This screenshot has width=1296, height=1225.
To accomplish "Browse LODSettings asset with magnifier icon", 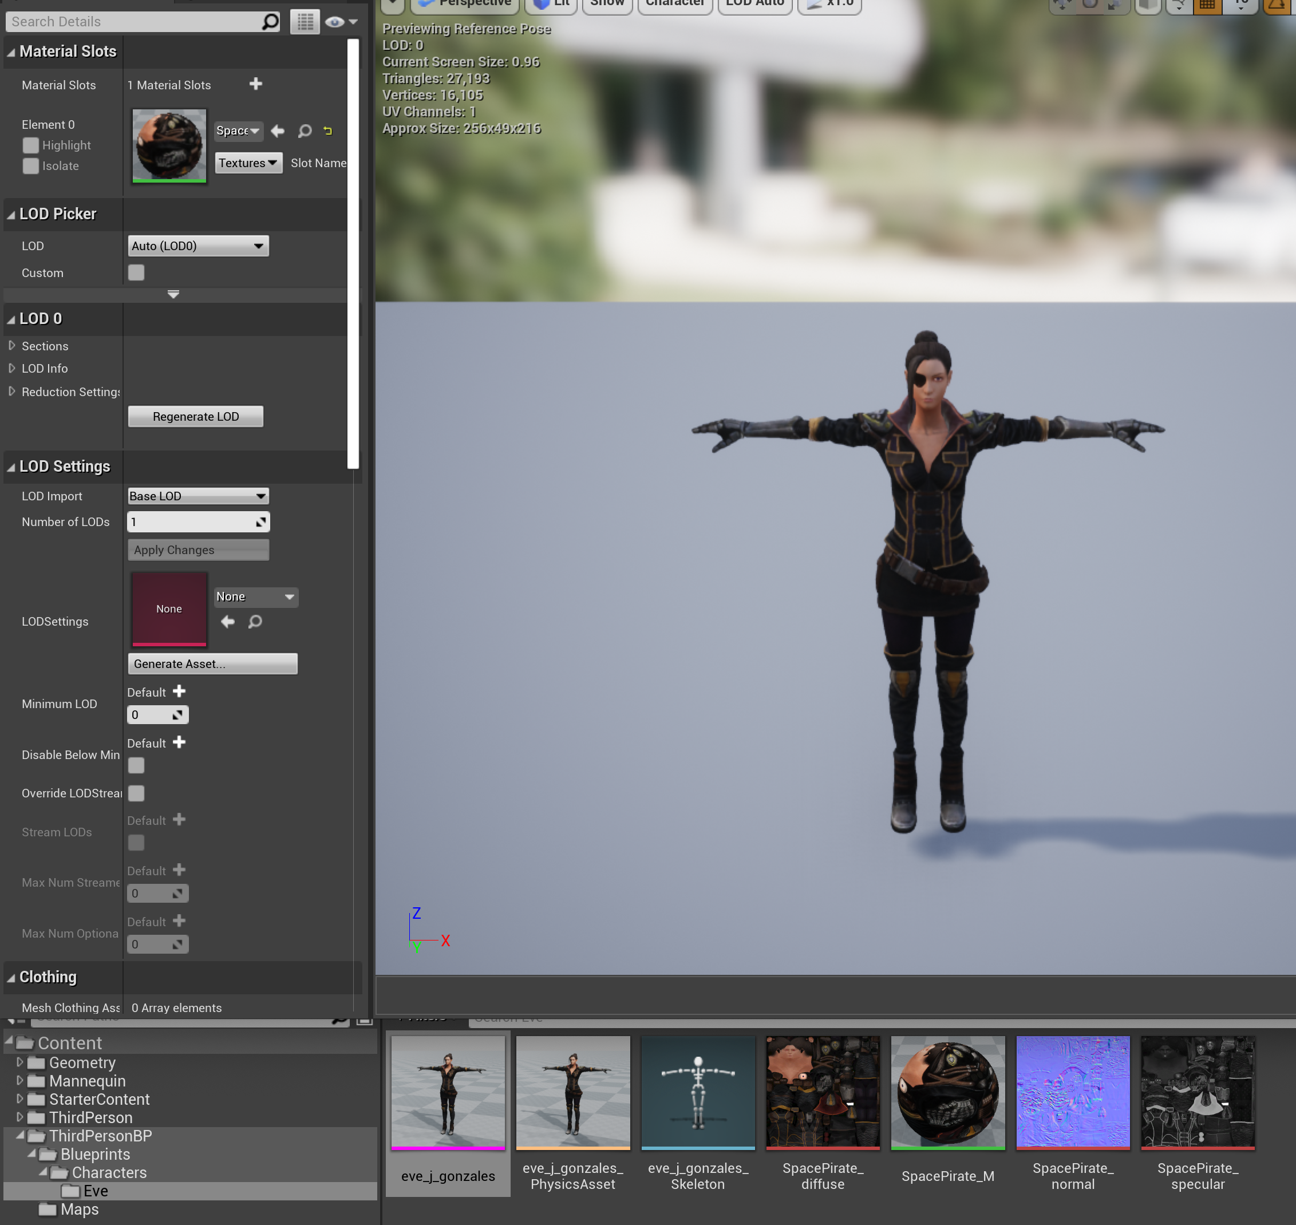I will tap(255, 621).
